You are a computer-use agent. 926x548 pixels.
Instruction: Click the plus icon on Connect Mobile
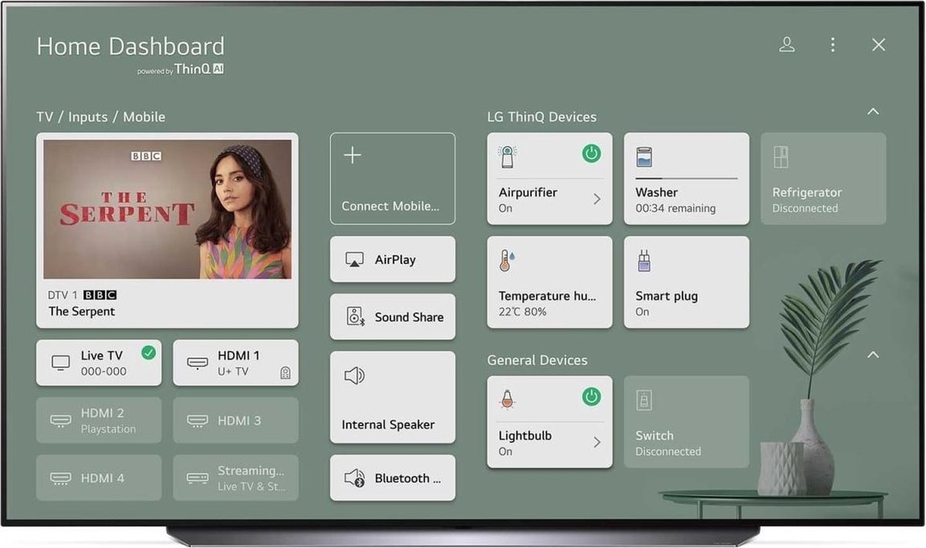tap(352, 155)
